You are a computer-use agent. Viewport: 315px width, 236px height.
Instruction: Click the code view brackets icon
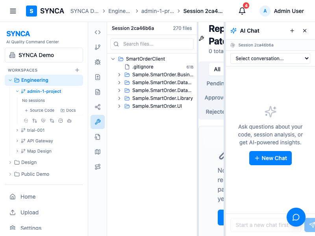[x=98, y=32]
